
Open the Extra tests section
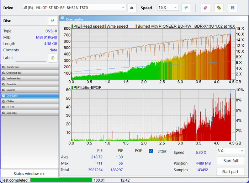click(x=29, y=113)
